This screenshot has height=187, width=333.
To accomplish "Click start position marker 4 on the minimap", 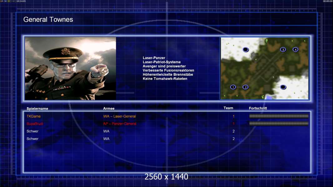I will (296, 50).
